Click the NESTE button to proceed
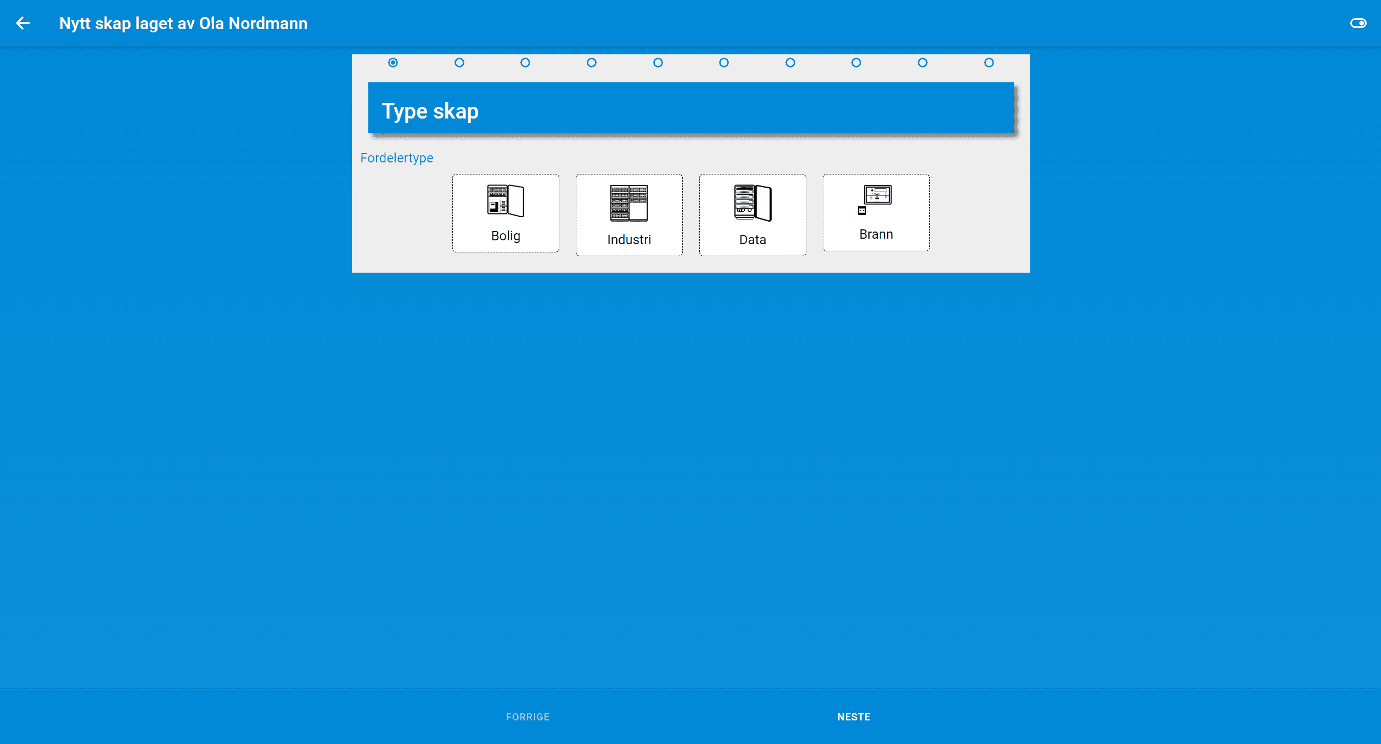 (852, 717)
